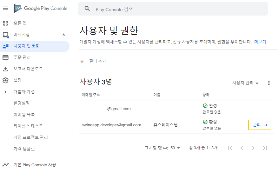The width and height of the screenshot is (278, 180).
Task: Open 모든 앱 in sidebar
Action: (20, 23)
